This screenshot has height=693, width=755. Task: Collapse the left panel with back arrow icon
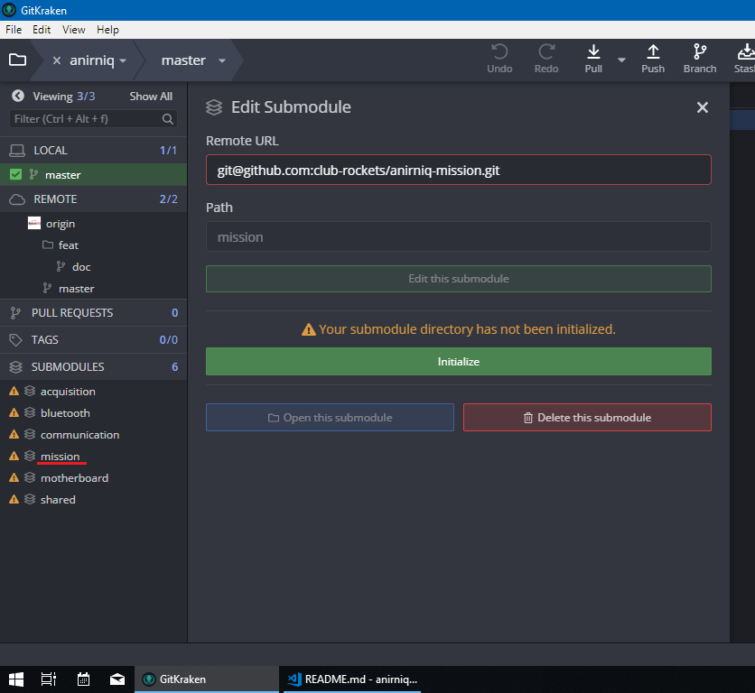point(18,96)
